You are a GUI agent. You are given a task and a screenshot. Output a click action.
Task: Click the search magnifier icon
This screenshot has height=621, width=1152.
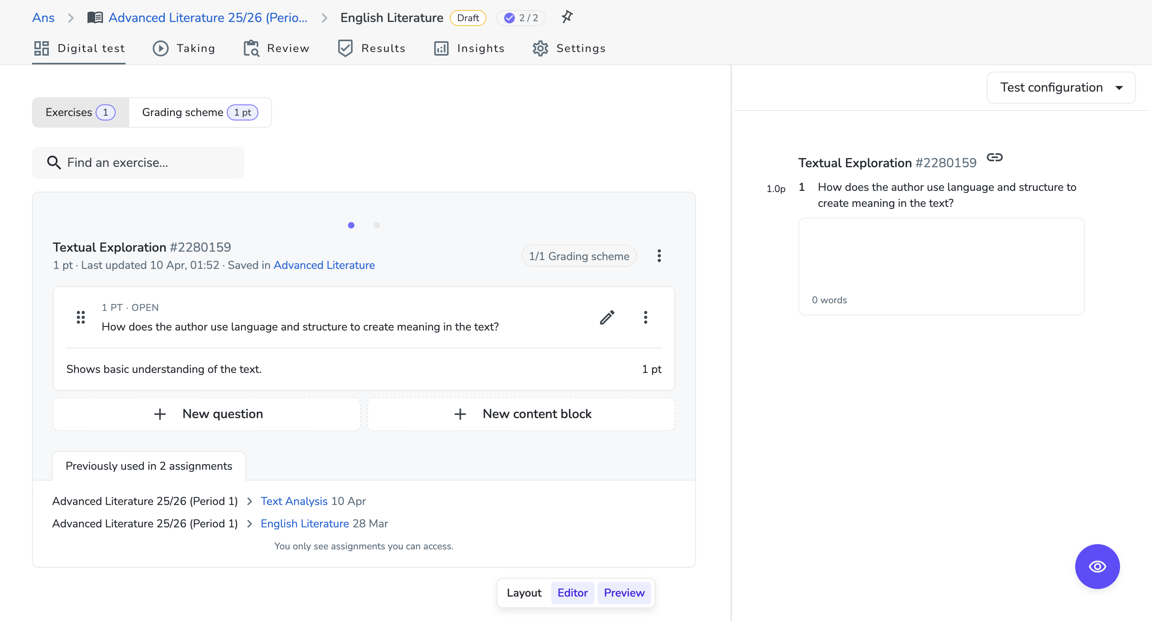click(x=54, y=163)
